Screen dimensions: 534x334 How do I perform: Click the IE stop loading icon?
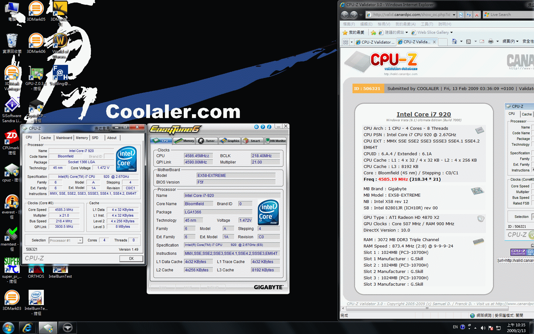[476, 15]
